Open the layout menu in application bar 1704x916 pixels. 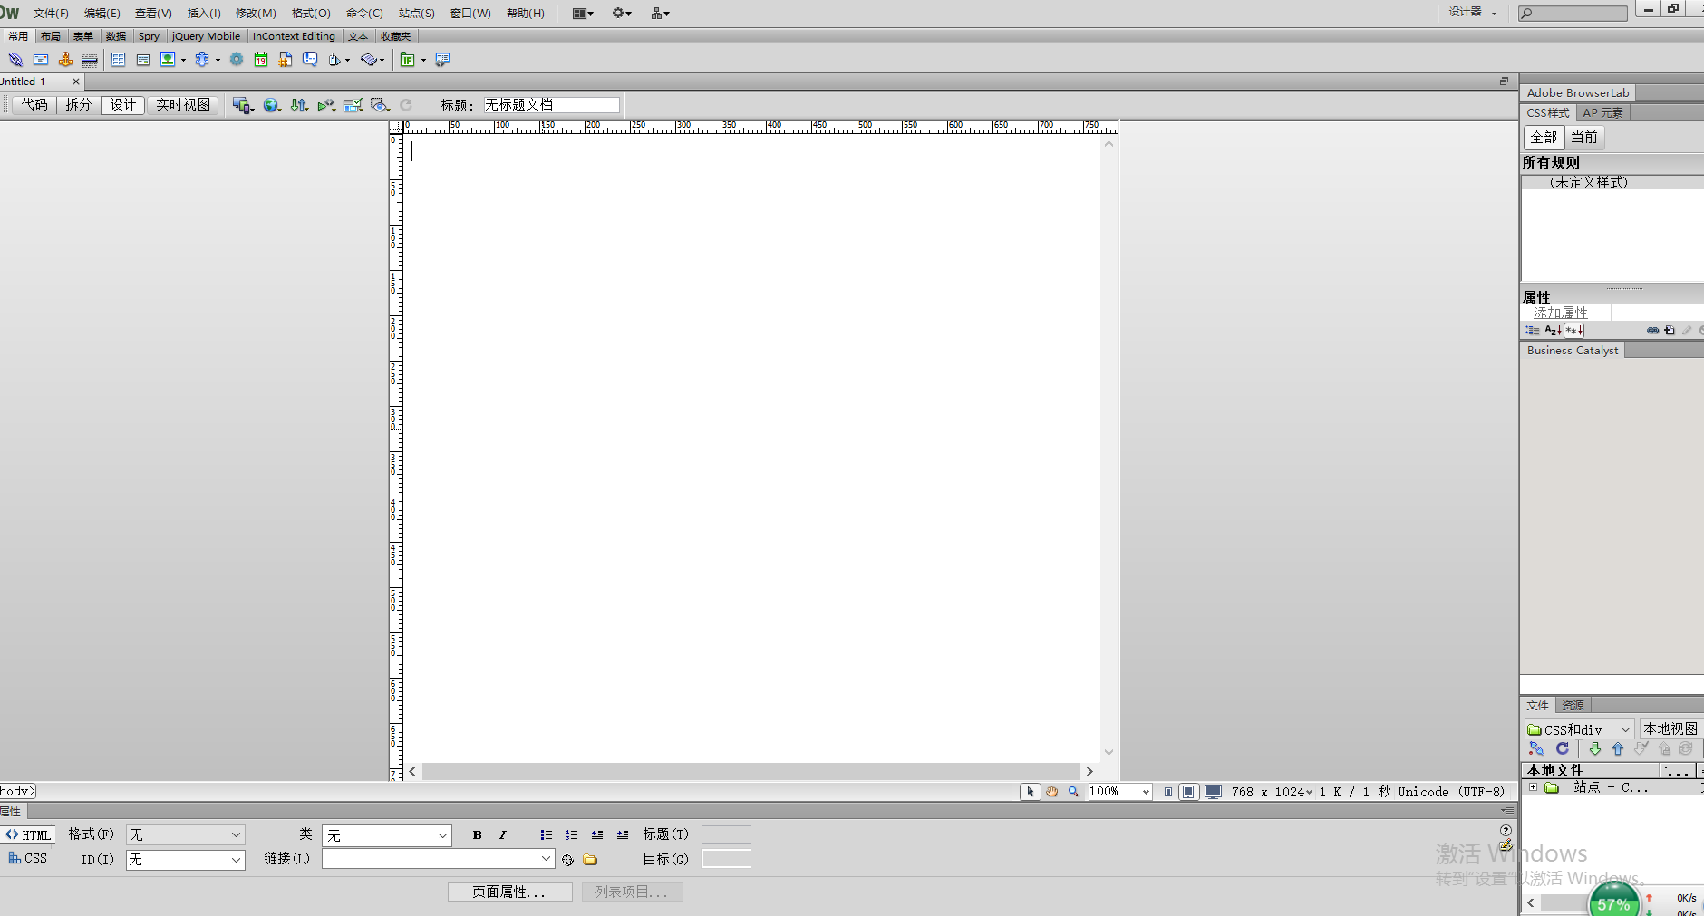coord(583,14)
